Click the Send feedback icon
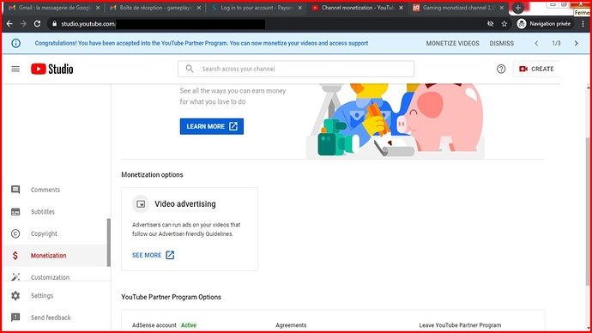This screenshot has width=592, height=333. (15, 318)
